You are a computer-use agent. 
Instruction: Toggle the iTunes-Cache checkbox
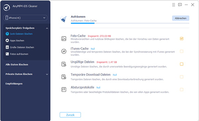pos(182,51)
